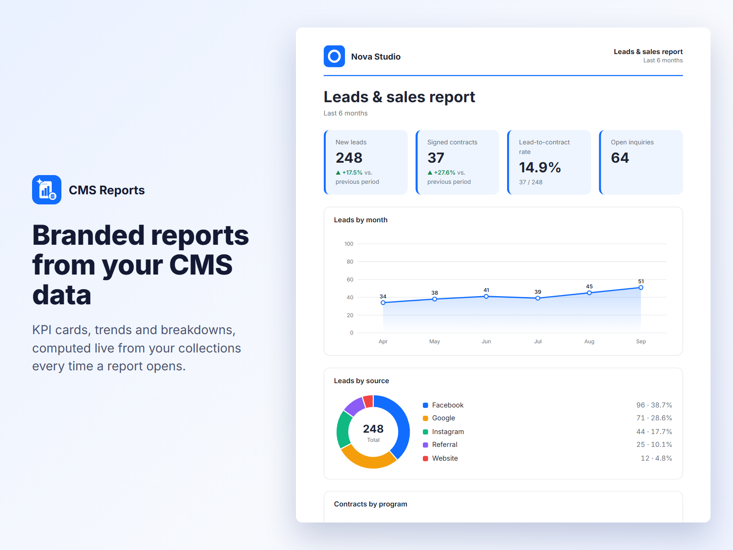733x550 pixels.
Task: Click the green up arrow beside +27.6%
Action: point(430,173)
